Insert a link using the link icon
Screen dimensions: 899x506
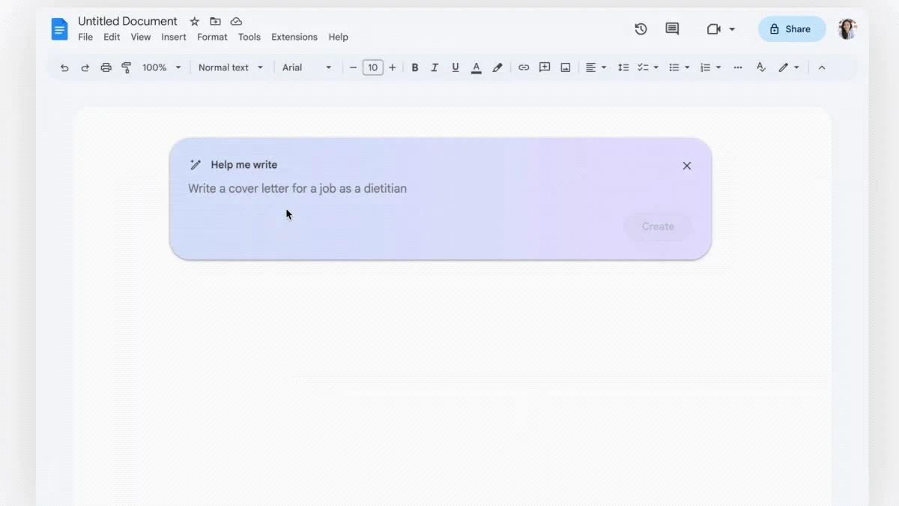coord(524,67)
